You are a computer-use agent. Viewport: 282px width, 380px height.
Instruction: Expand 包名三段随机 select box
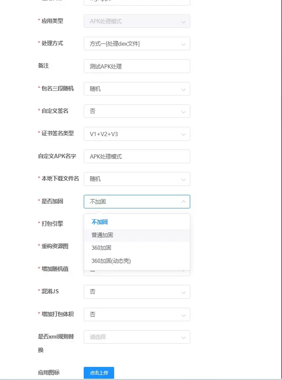pos(137,89)
